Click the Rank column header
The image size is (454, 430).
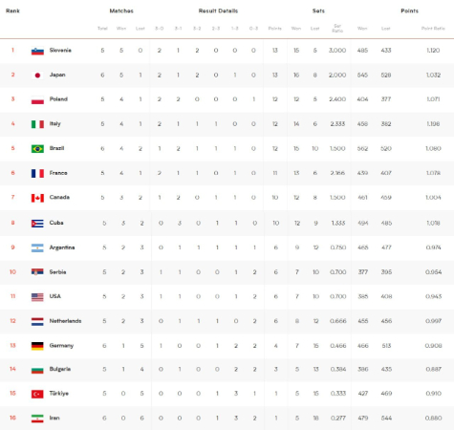pos(12,11)
